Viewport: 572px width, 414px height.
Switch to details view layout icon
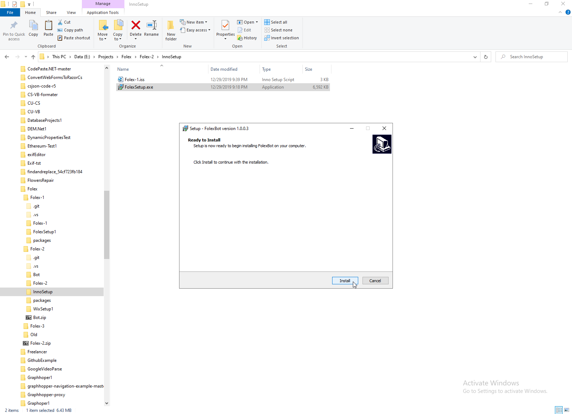559,410
